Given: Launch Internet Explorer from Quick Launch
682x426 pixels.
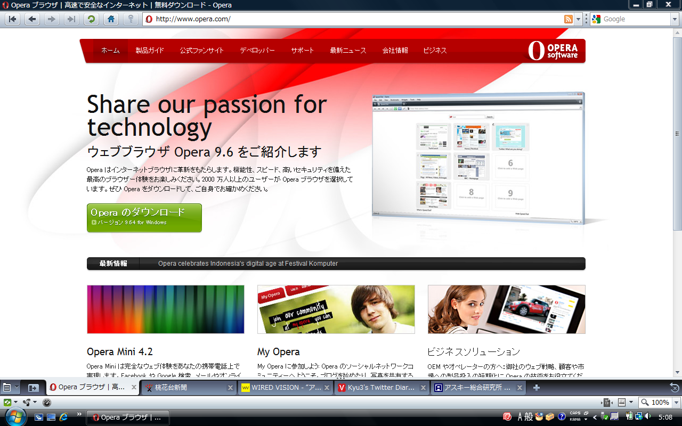Looking at the screenshot, I should (x=63, y=417).
